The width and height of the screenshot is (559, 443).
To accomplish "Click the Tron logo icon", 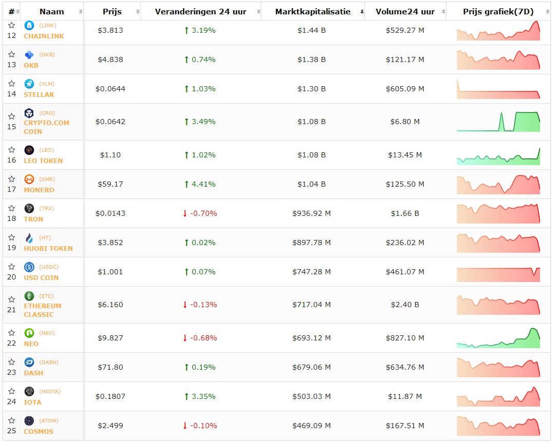I will (29, 209).
